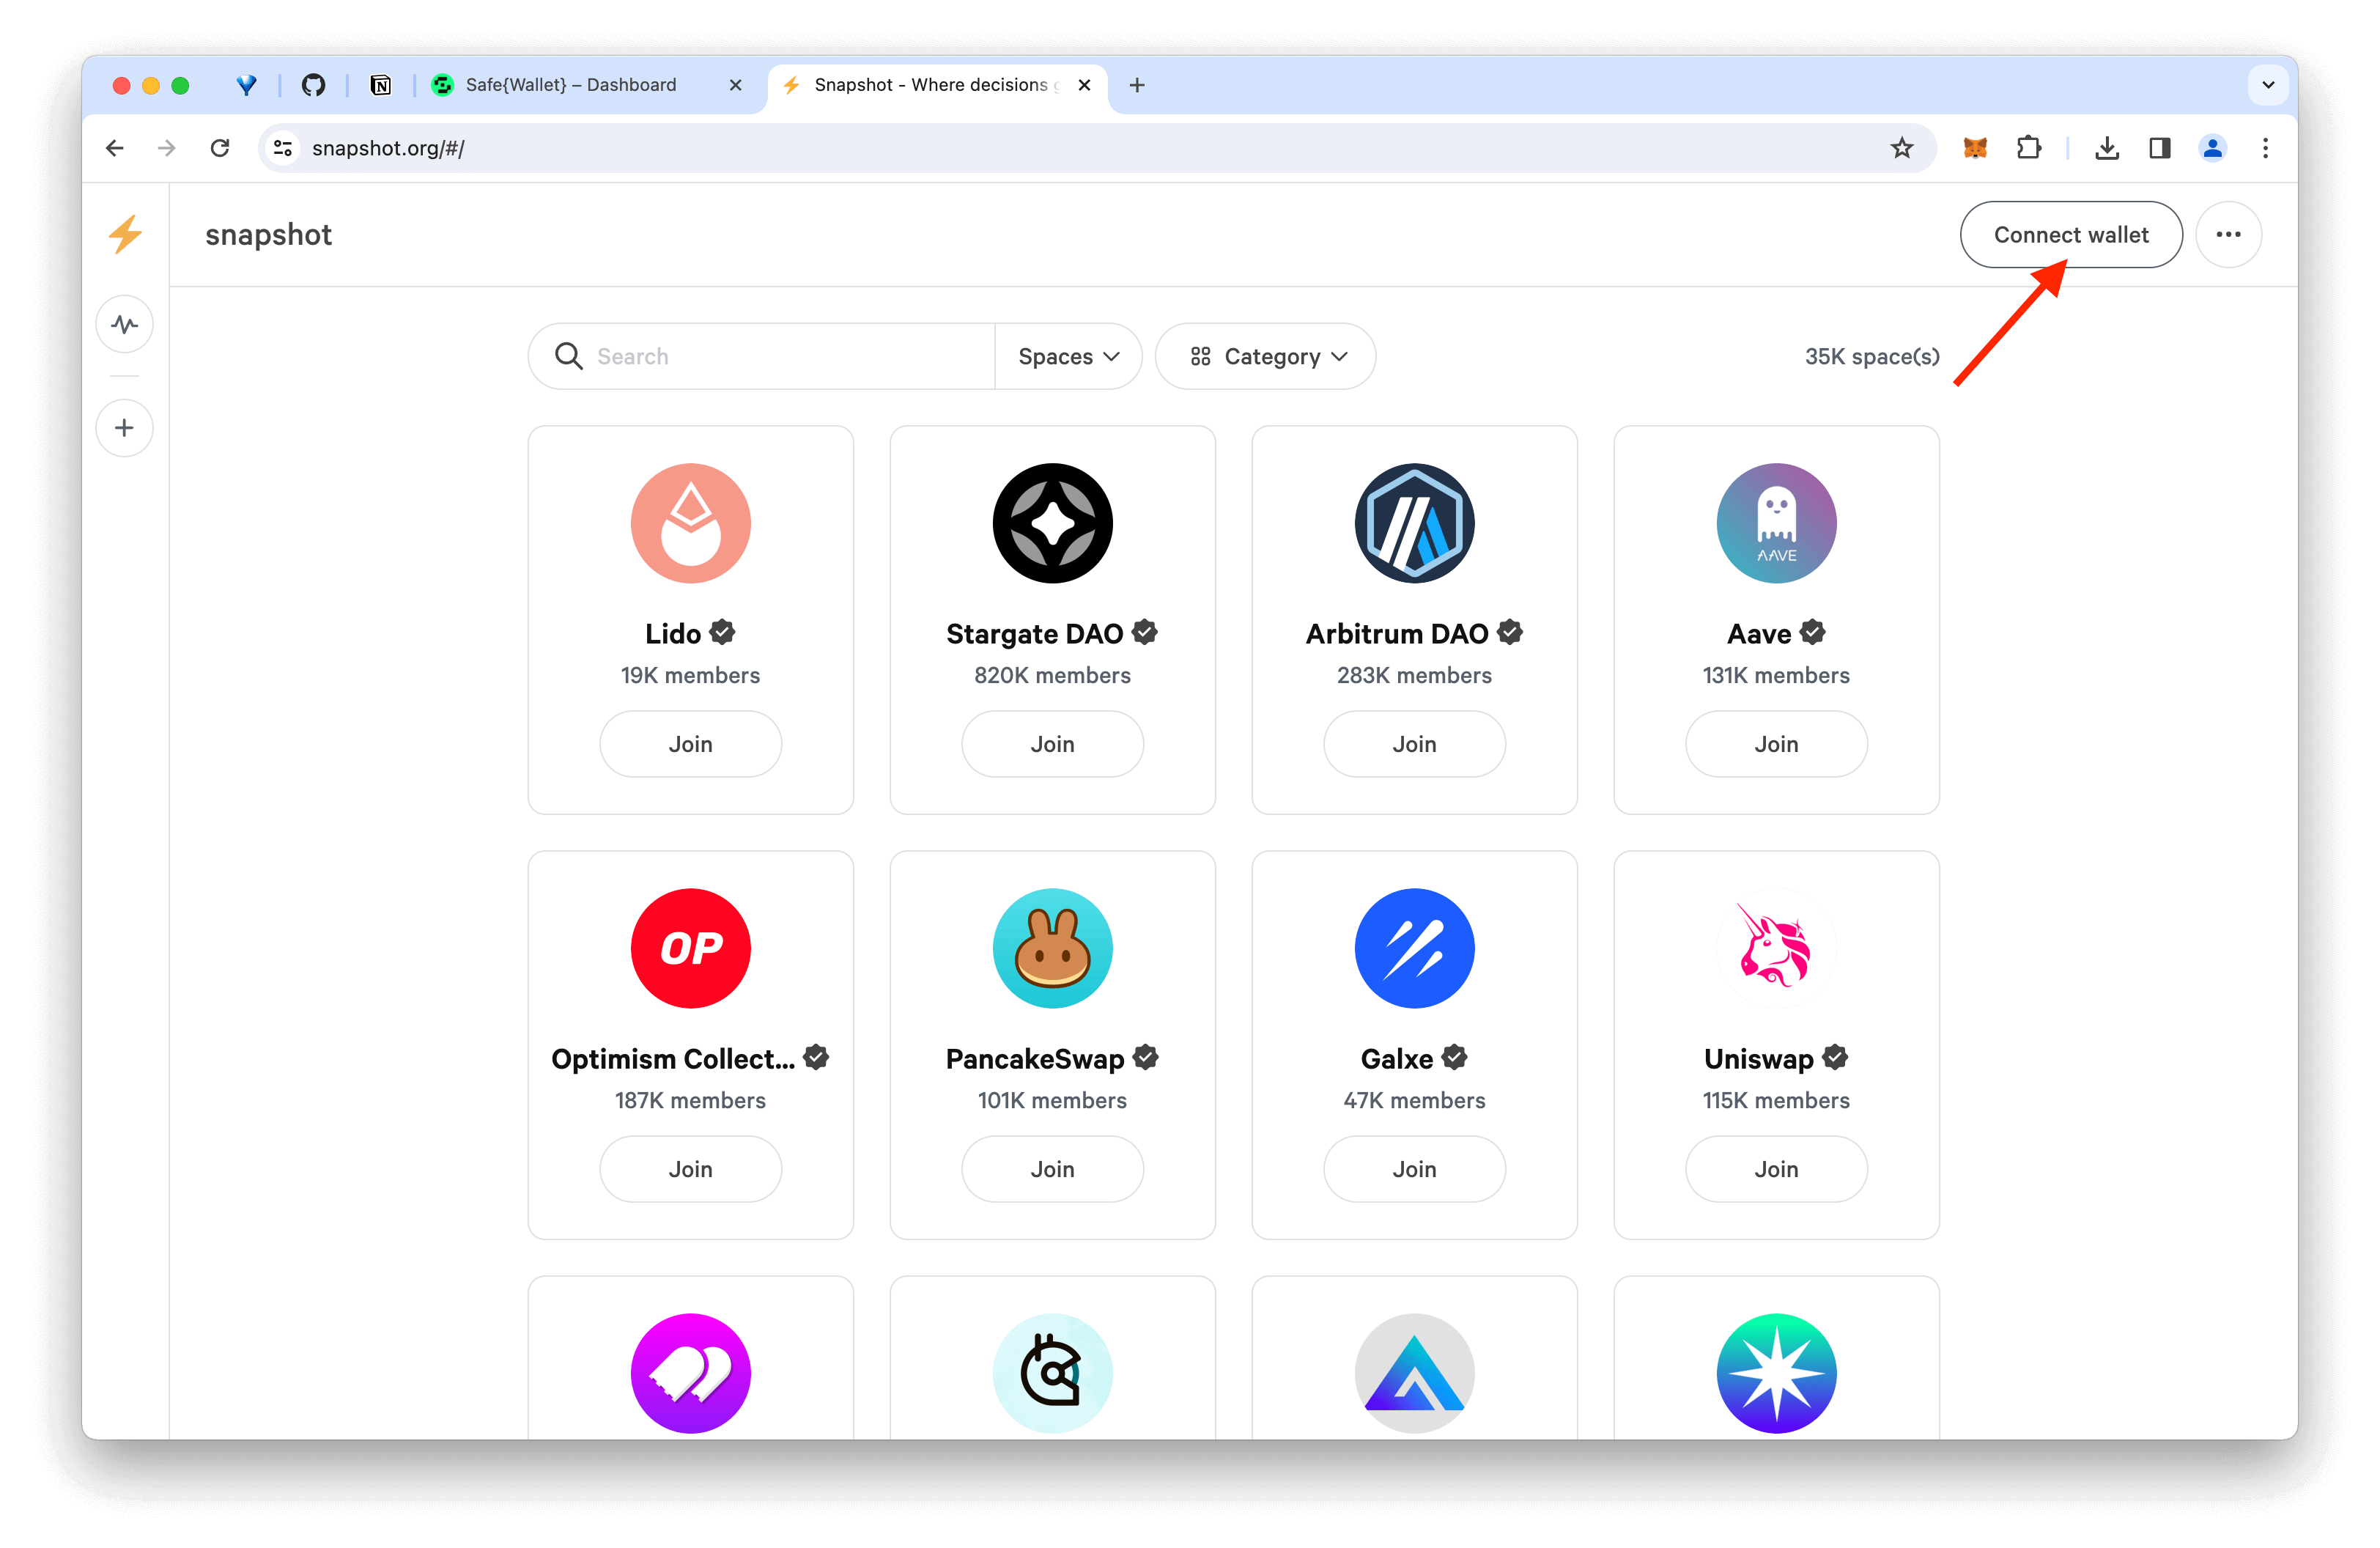
Task: Open the Uniswap name link
Action: 1759,1059
